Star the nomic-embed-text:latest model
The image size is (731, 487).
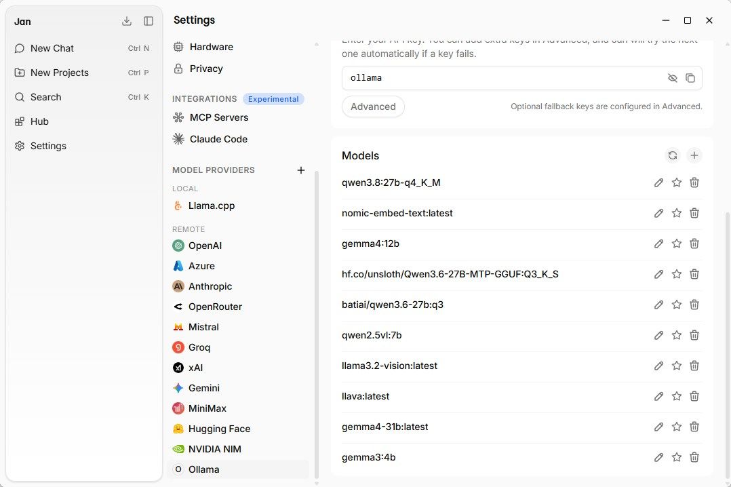click(x=677, y=213)
